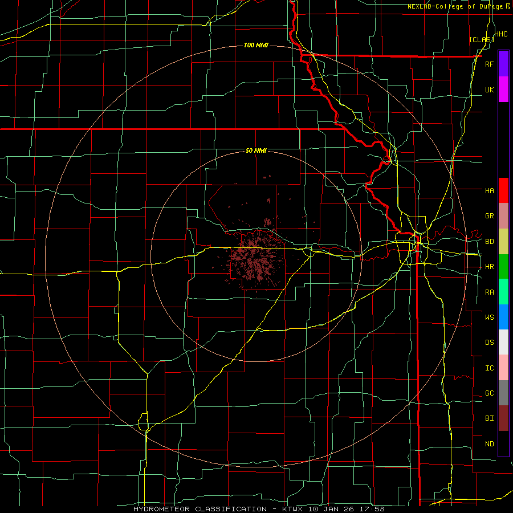Click the HHC product label
The width and height of the screenshot is (513, 513).
(x=501, y=34)
